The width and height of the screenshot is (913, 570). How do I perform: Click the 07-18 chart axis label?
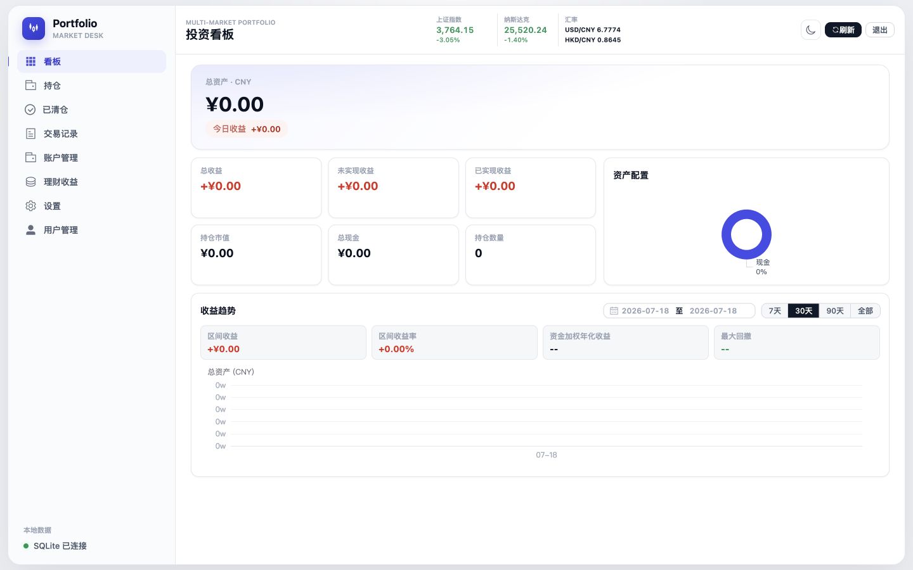click(547, 455)
